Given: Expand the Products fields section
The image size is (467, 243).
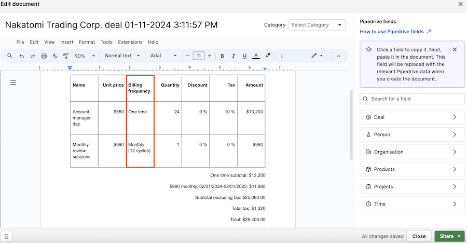Looking at the screenshot, I should point(412,169).
